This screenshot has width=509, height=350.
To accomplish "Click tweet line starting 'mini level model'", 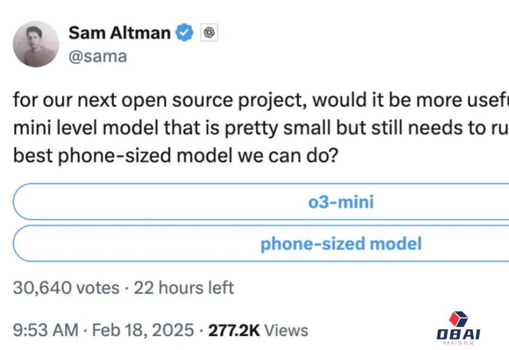I will click(x=261, y=128).
